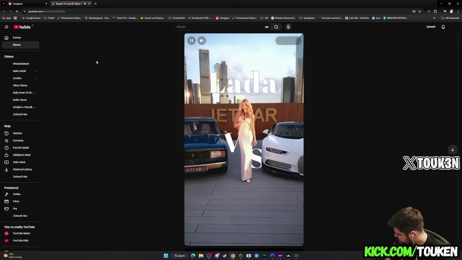The width and height of the screenshot is (462, 260).
Task: Expand Zobraziť viac under Preskúmať
Action: pos(21,216)
